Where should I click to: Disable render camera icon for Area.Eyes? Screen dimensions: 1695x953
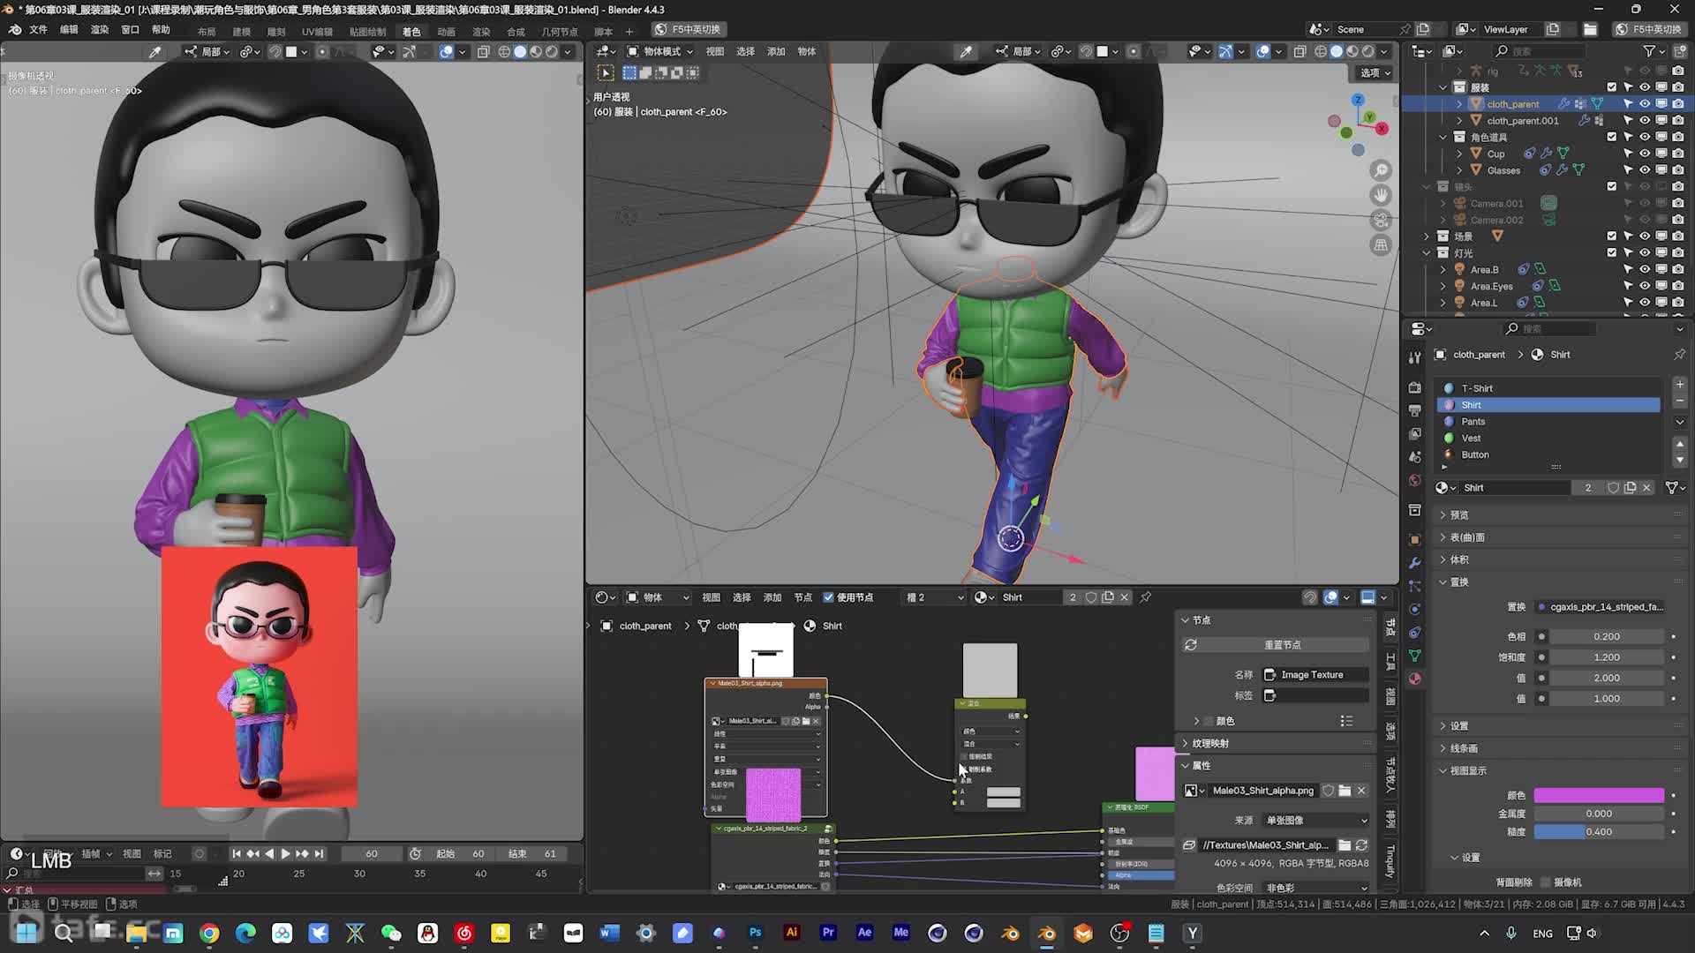[x=1677, y=286]
